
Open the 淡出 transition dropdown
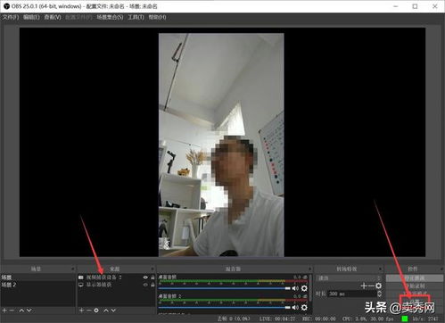349,278
